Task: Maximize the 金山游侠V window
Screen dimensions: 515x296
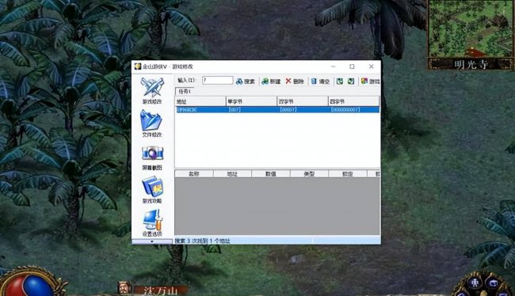Action: tap(352, 66)
